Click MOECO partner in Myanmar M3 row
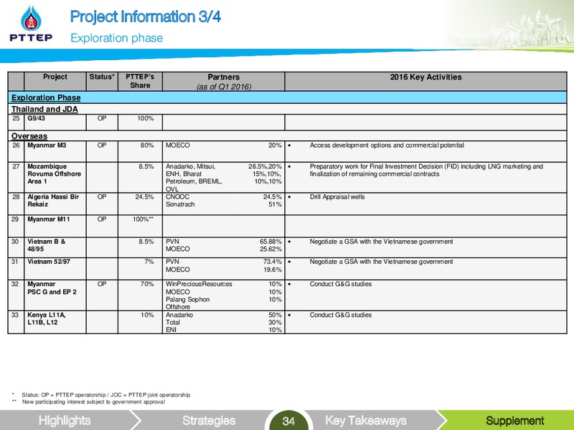 177,145
